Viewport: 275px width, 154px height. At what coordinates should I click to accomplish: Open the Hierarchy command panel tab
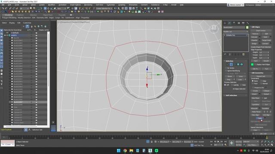click(x=234, y=23)
